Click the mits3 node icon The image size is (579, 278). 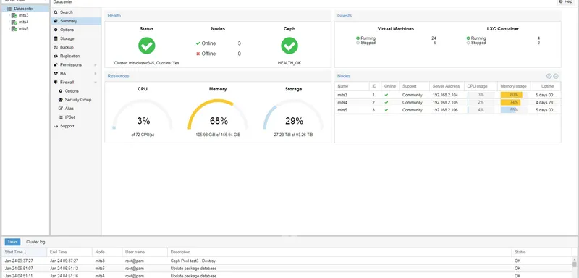(x=14, y=15)
